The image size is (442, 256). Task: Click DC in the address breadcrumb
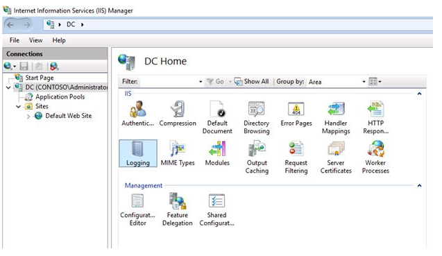pyautogui.click(x=71, y=24)
